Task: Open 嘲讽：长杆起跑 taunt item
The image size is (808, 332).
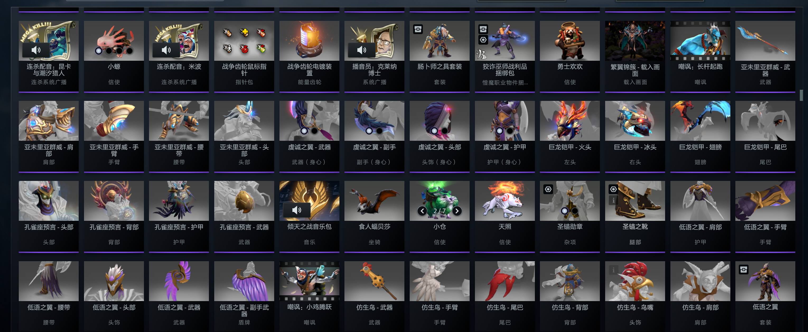Action: click(700, 57)
